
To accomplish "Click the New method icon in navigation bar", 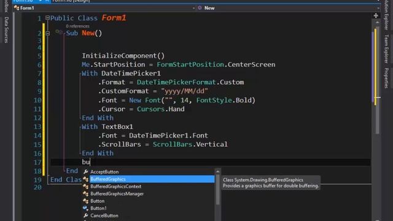I will 200,8.
